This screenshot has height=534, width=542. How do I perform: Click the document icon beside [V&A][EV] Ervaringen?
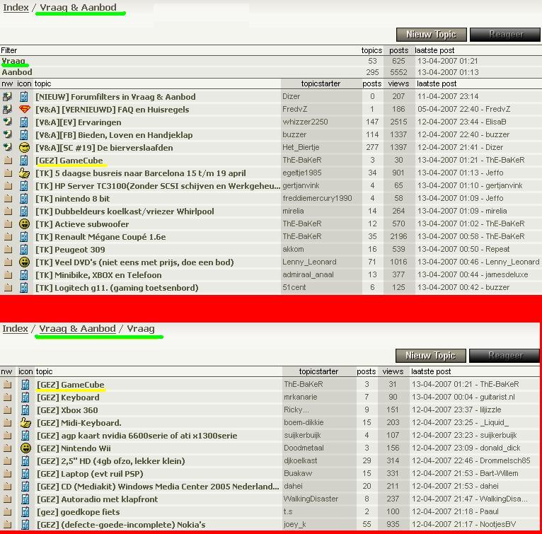pos(24,122)
